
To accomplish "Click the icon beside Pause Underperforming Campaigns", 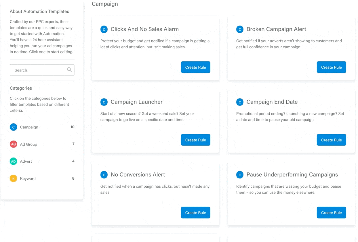I will click(x=240, y=175).
